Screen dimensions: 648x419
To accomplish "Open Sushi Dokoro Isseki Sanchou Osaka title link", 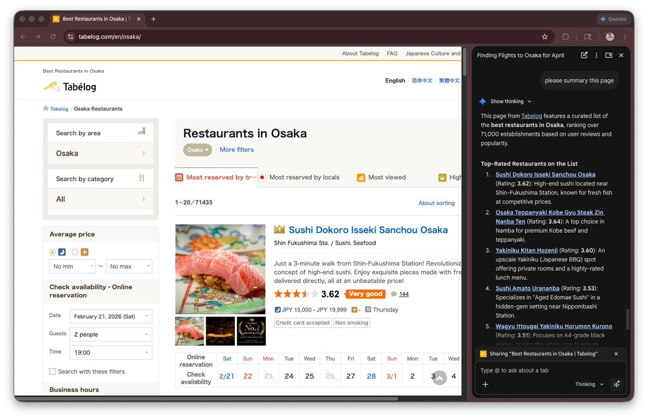I will tap(368, 230).
